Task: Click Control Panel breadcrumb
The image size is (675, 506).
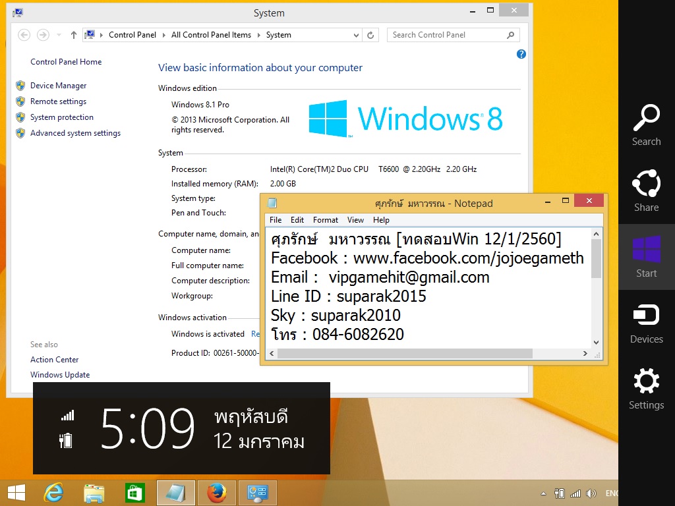Action: coord(132,35)
